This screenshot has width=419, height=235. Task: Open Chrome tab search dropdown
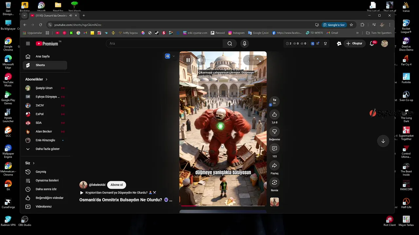24,16
